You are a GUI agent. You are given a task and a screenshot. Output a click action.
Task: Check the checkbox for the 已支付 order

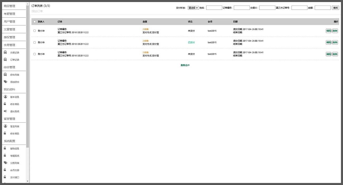(35, 42)
